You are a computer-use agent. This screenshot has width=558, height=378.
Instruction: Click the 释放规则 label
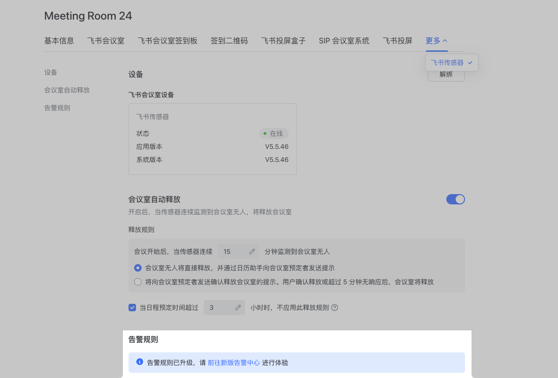(x=141, y=230)
